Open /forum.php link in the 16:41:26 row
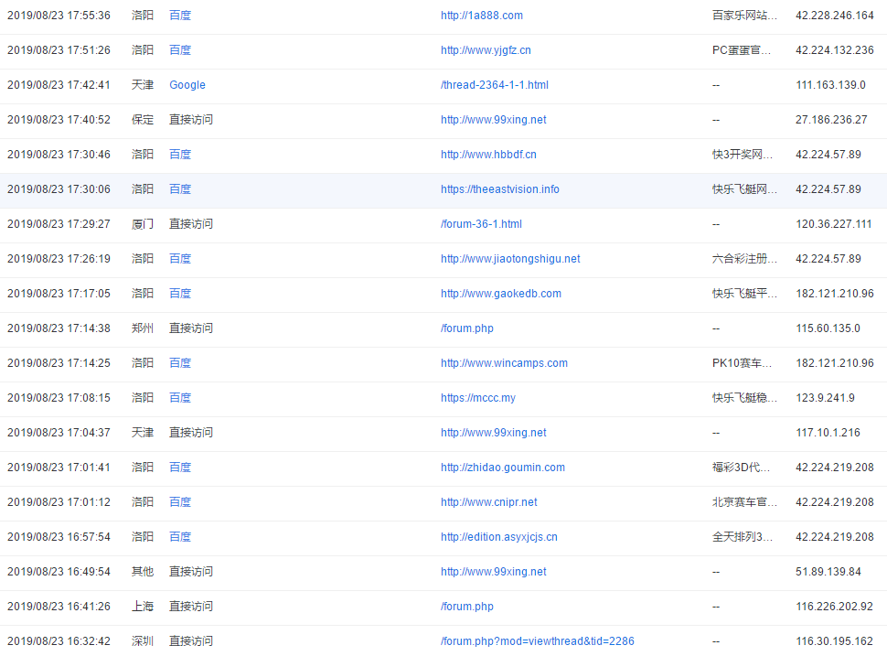The height and width of the screenshot is (656, 887). tap(466, 607)
